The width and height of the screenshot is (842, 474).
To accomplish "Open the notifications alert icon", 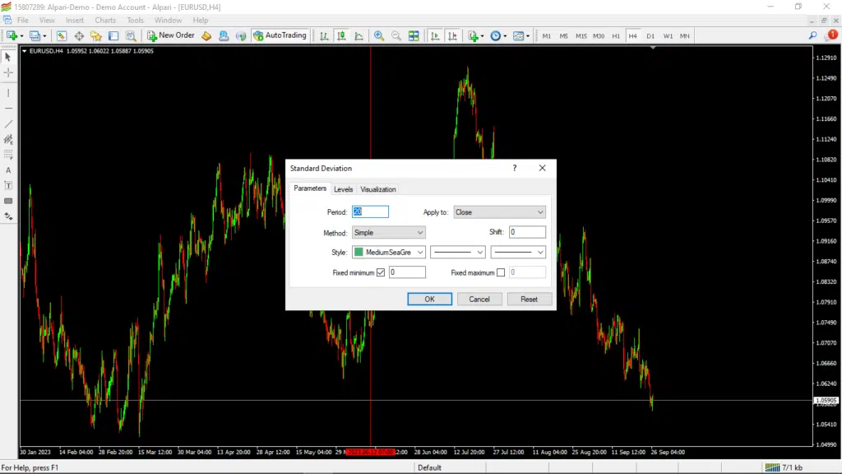I will [830, 35].
